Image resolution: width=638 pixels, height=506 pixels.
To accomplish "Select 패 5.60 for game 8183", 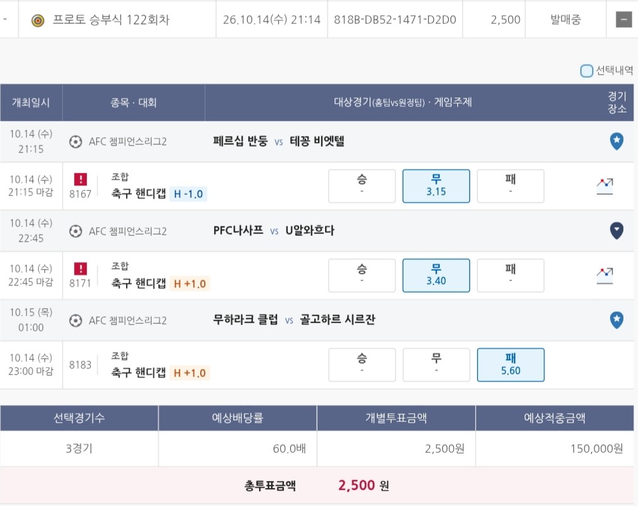I will [x=511, y=365].
